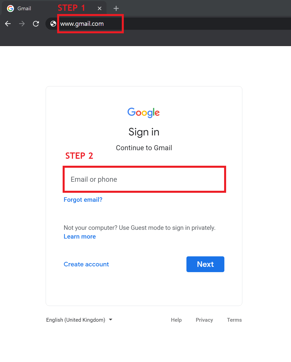
Task: Select the Gmail browser tab
Action: [37, 9]
